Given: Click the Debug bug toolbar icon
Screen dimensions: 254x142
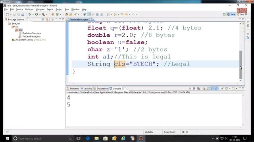Looking at the screenshot, I should (30, 14).
